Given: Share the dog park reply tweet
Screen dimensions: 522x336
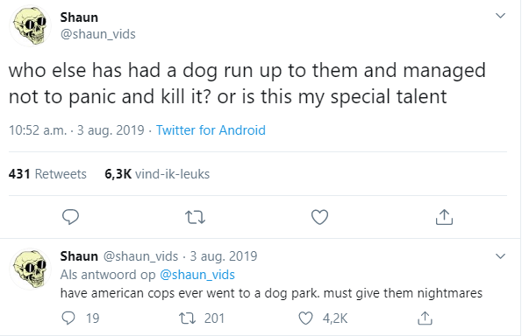Looking at the screenshot, I should point(425,318).
